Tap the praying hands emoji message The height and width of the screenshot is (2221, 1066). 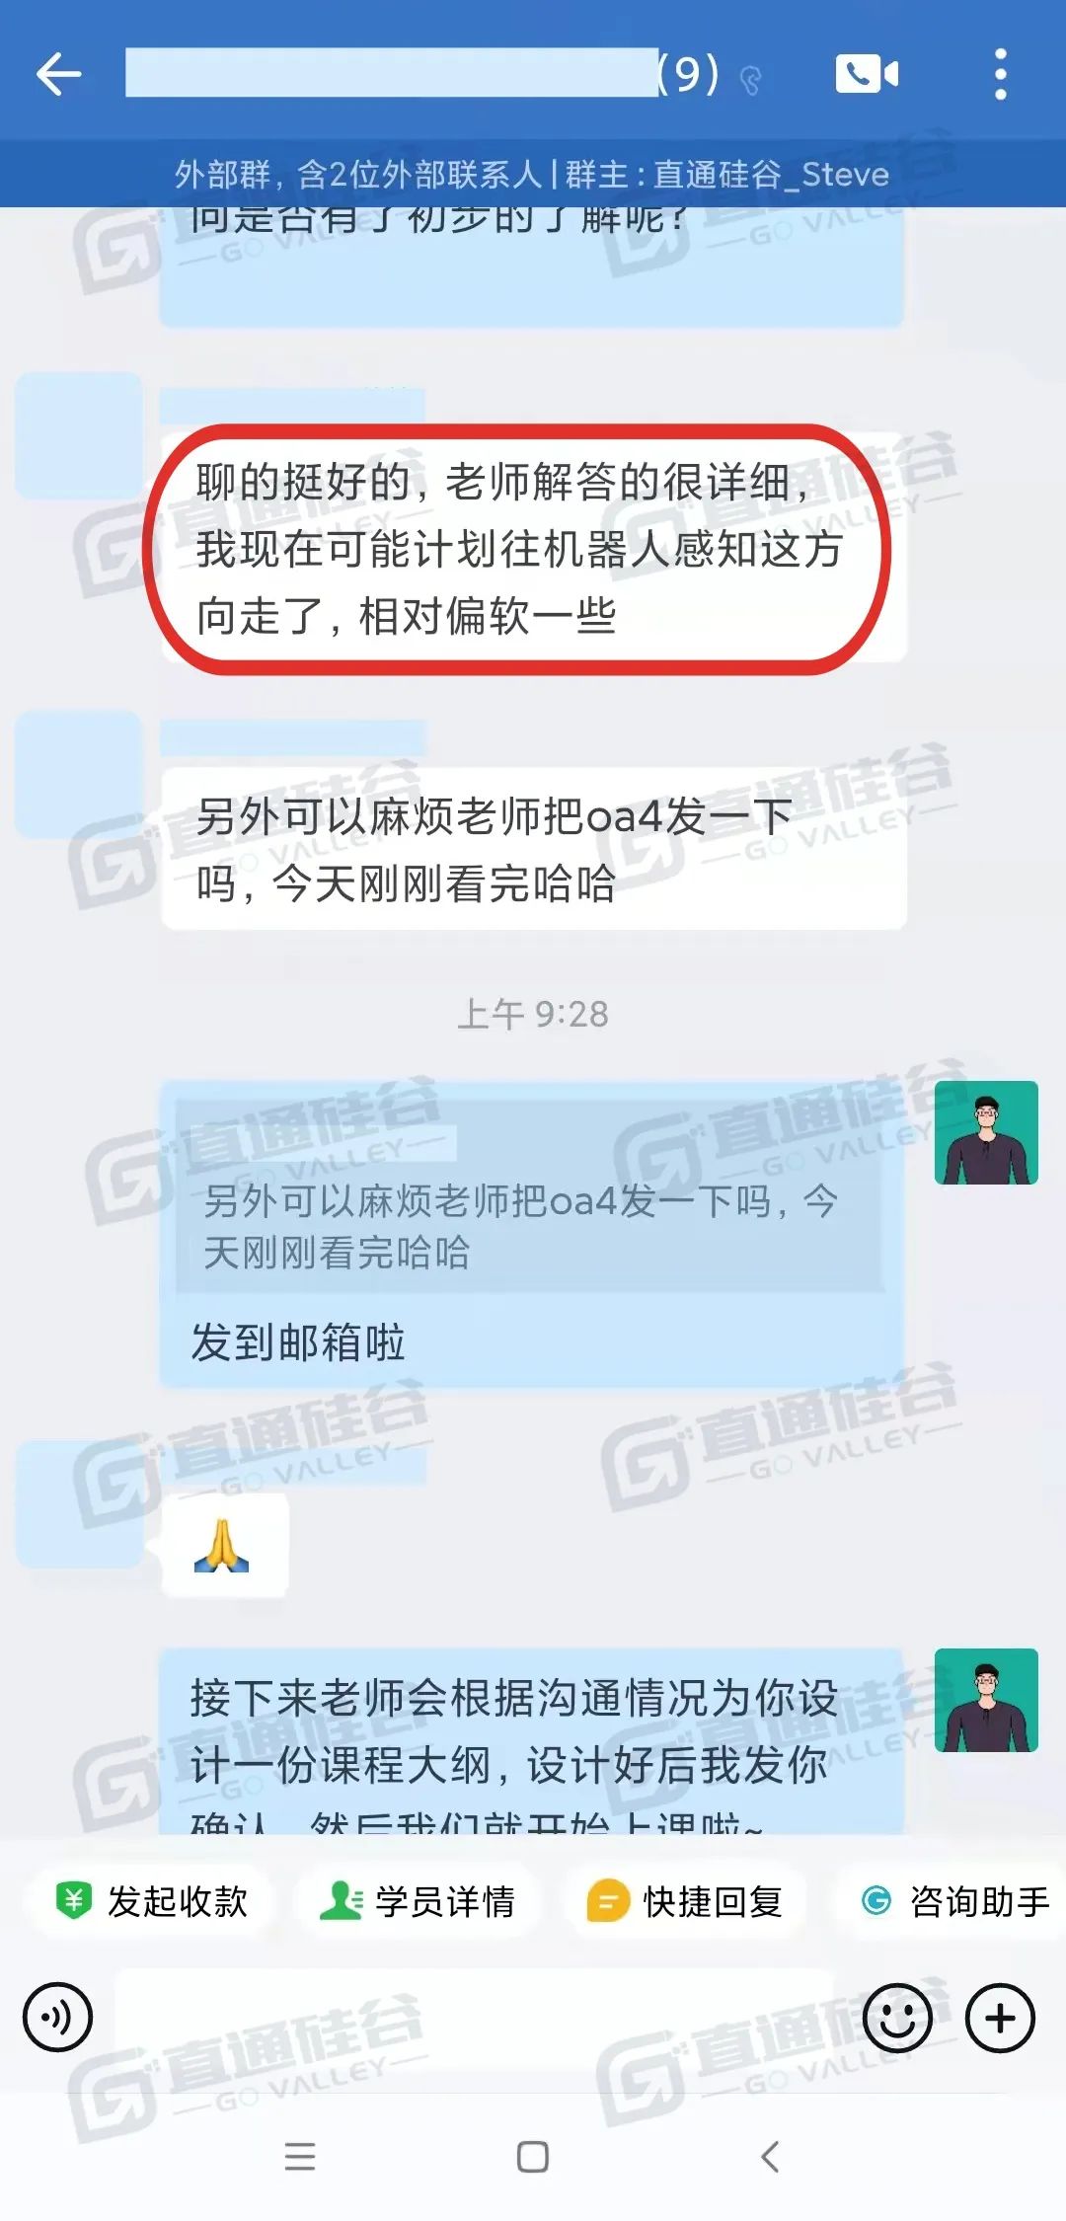224,1544
